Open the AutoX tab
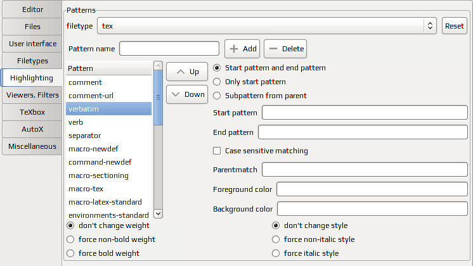 [32, 129]
